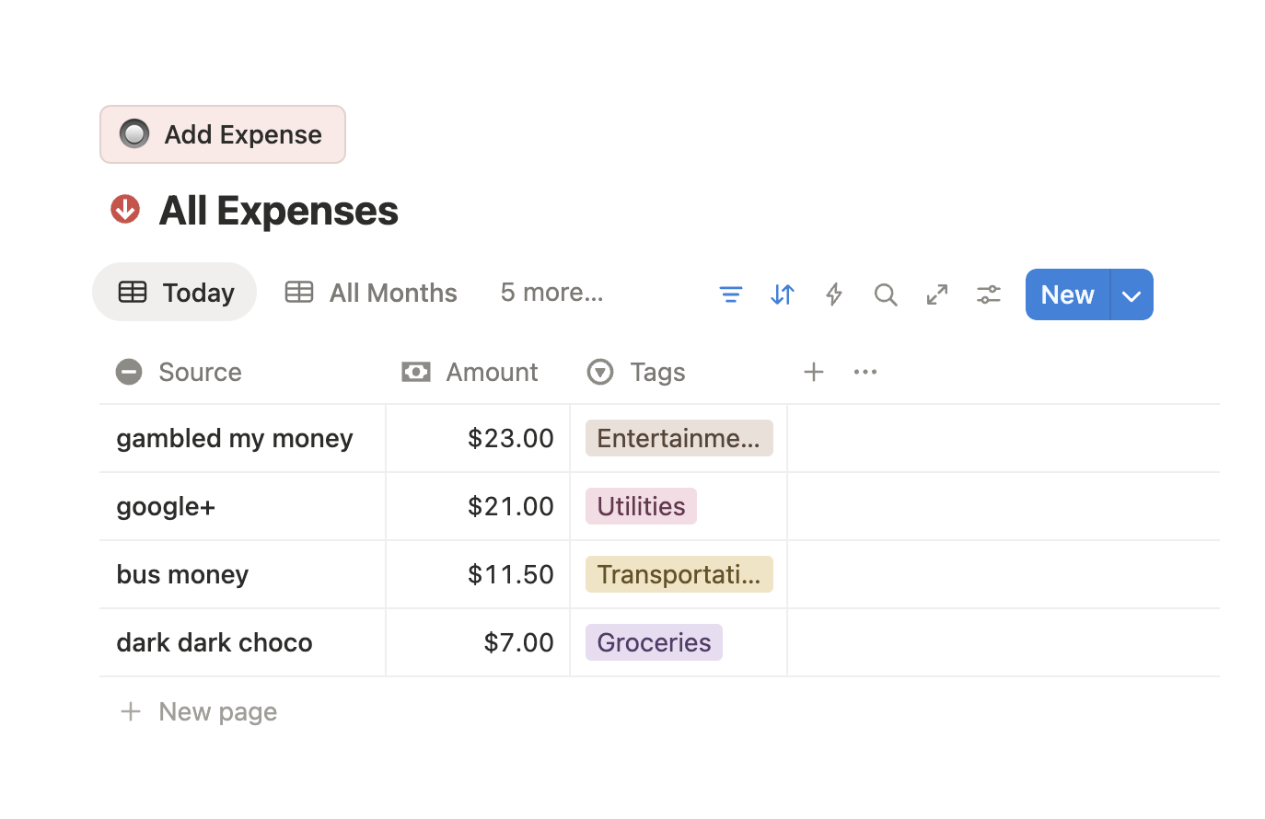Click the red arrow icon beside All Expenses

pos(125,209)
